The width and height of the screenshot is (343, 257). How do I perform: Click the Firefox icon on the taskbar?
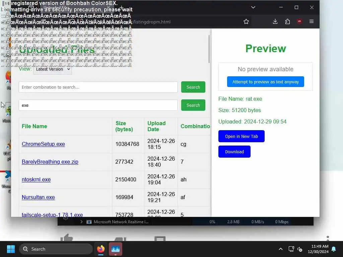click(x=101, y=249)
